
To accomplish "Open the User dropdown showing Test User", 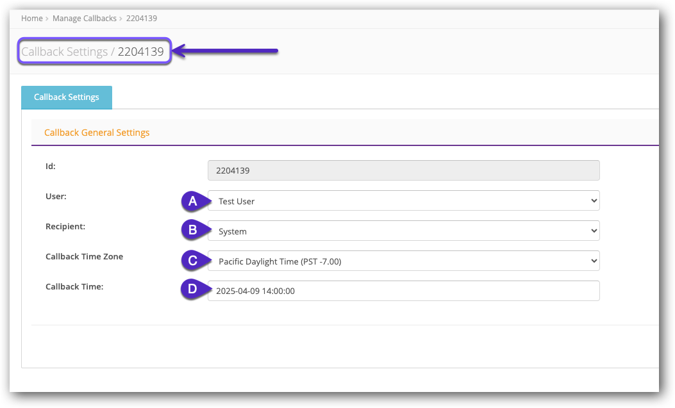I will [403, 200].
